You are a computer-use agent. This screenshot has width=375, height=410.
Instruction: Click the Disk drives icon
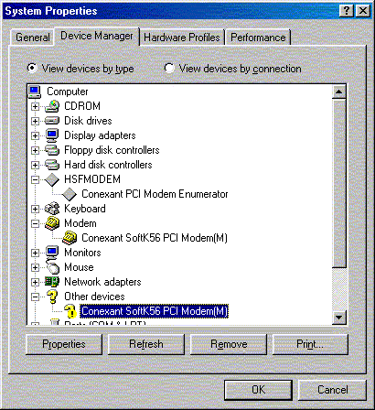click(x=52, y=121)
